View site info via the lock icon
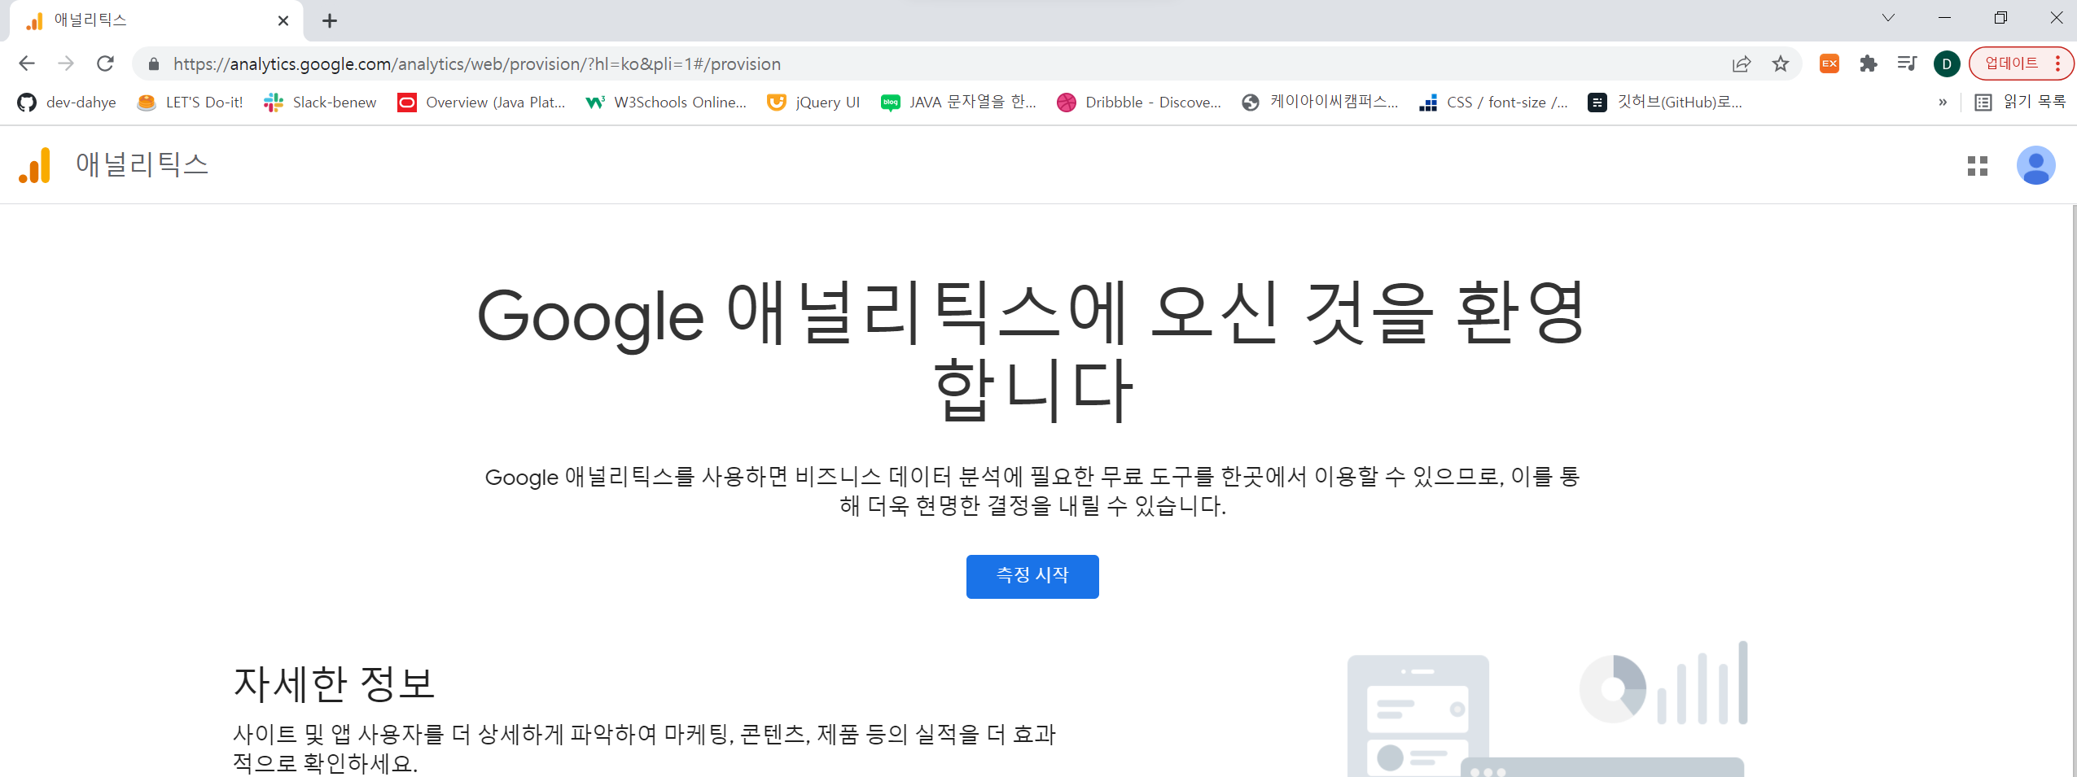The width and height of the screenshot is (2077, 777). [153, 63]
